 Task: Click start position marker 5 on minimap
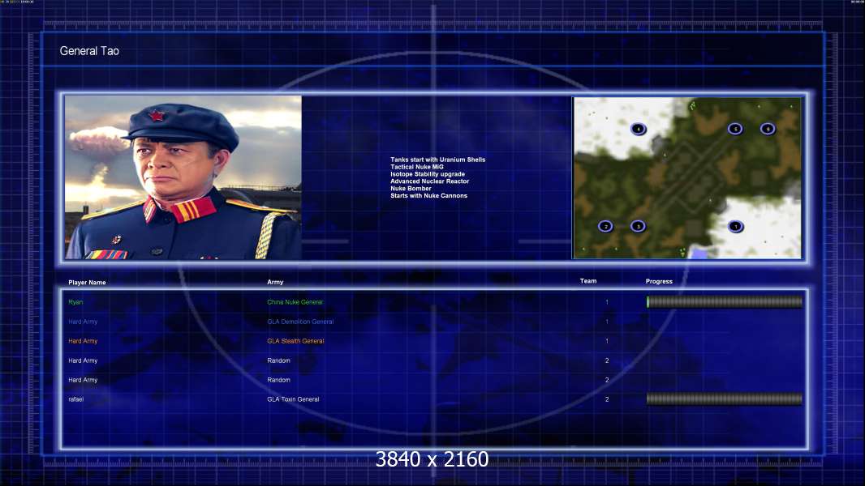(735, 129)
